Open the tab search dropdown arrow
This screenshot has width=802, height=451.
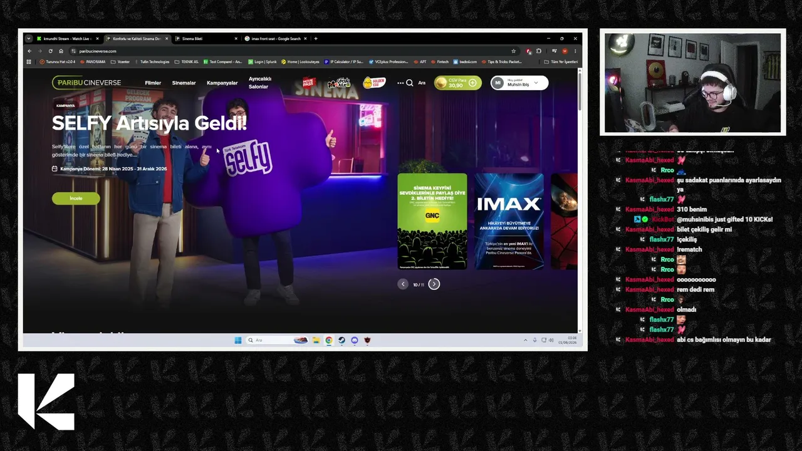tap(28, 38)
